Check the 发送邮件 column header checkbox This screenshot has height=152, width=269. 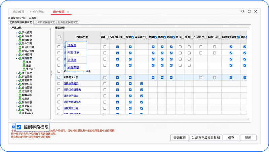tap(147, 37)
